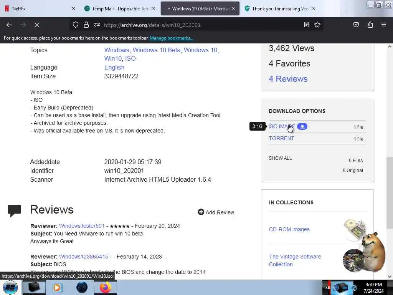Screen dimensions: 393x295
Task: Click the scrollbar down arrow
Action: pyautogui.click(x=390, y=276)
